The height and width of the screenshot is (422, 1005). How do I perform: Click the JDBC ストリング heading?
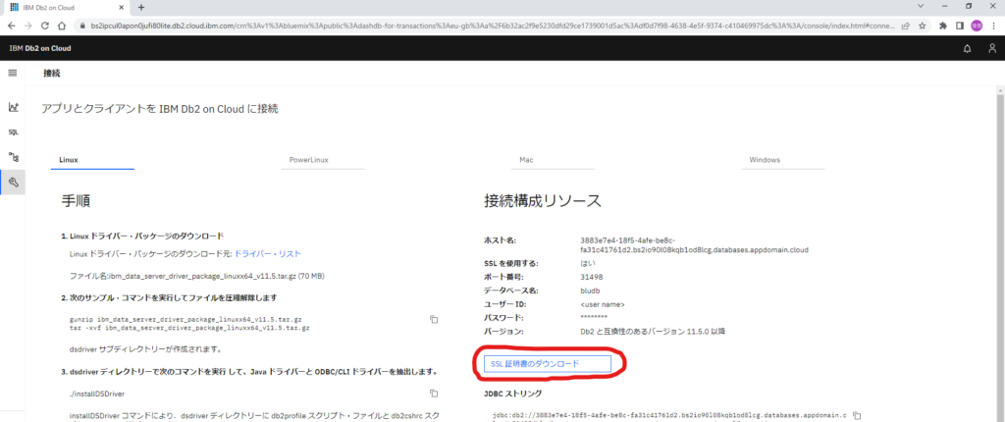(x=513, y=394)
